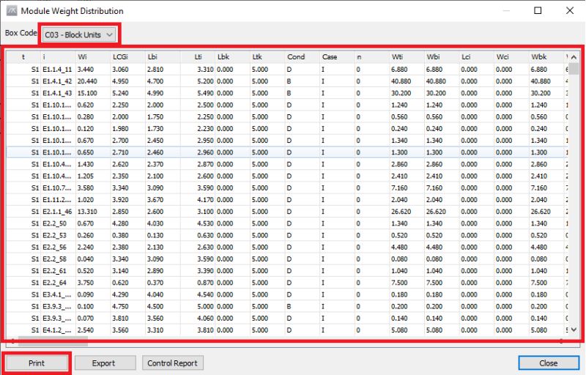
Task: Click the Wbi column header
Action: tap(442, 57)
